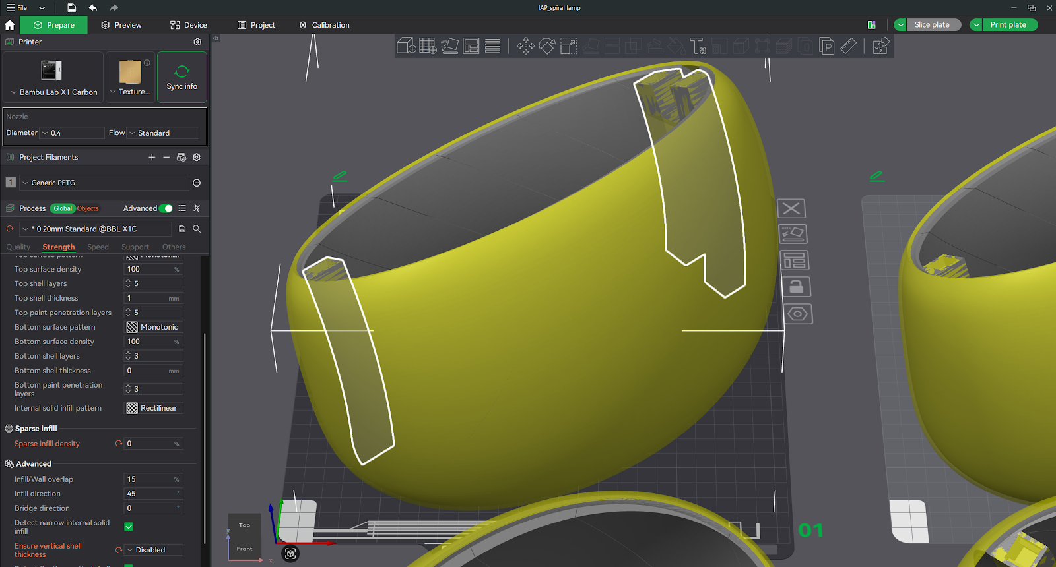Switch to the Prepare tab
Image resolution: width=1056 pixels, height=567 pixels.
pyautogui.click(x=54, y=25)
